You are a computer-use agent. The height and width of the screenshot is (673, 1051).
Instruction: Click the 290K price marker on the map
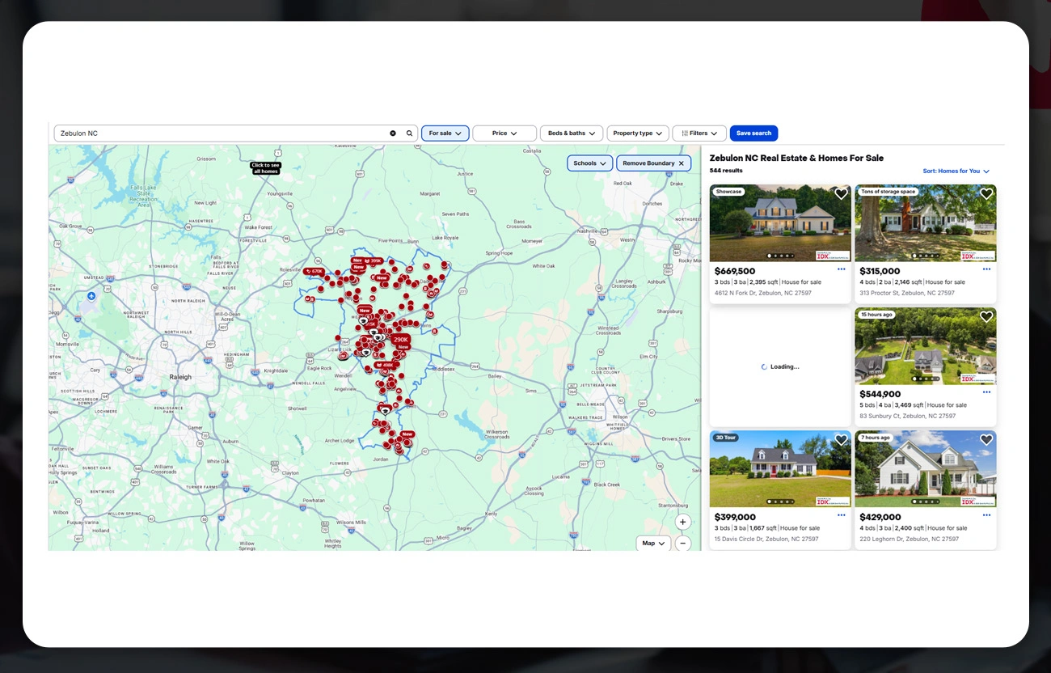click(401, 340)
